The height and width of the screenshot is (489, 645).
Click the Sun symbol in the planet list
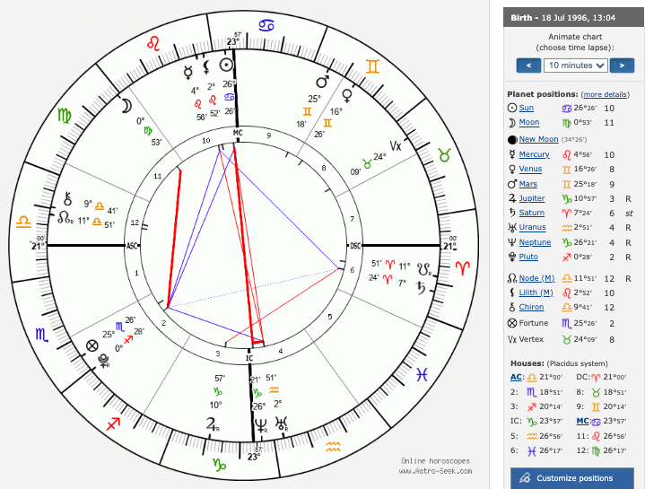coord(512,108)
